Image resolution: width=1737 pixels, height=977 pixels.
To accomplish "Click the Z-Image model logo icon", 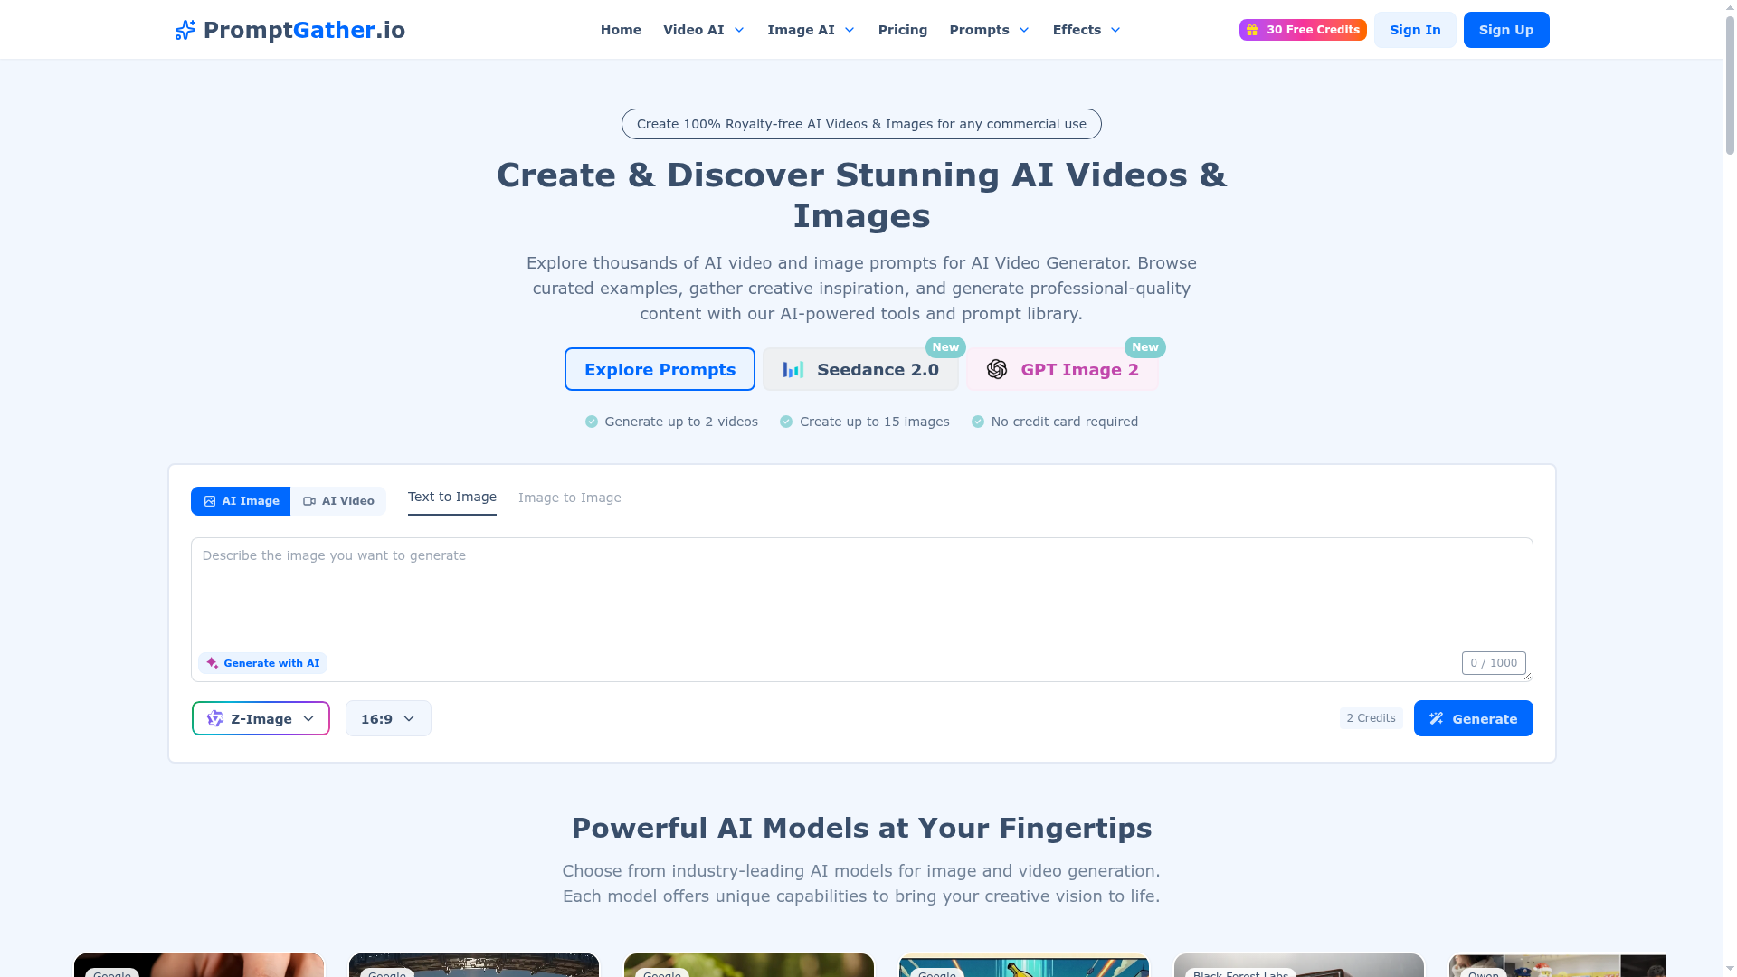I will pos(215,718).
